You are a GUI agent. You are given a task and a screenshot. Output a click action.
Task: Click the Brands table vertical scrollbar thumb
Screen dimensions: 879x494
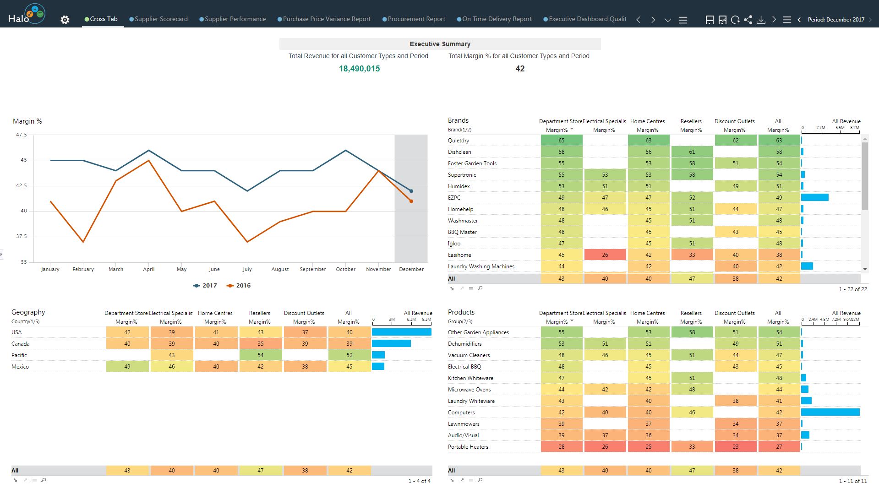pyautogui.click(x=865, y=176)
